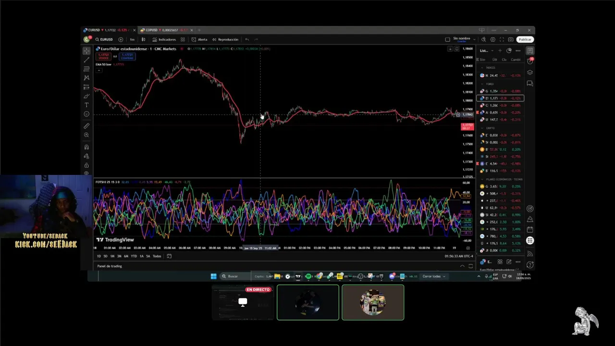The width and height of the screenshot is (615, 346).
Task: Toggle magnet mode in left toolbar
Action: (86, 147)
